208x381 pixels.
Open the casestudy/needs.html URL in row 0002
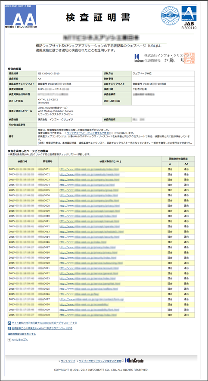(x=90, y=174)
